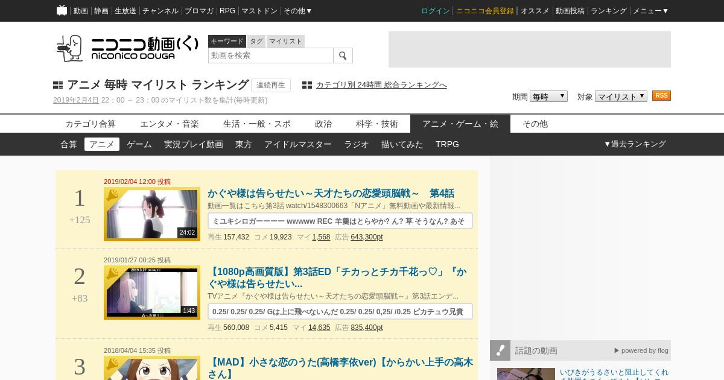Click the orange RSS feed icon
The image size is (724, 380).
pyautogui.click(x=661, y=96)
